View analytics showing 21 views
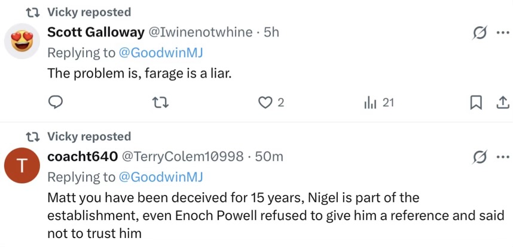This screenshot has height=247, width=513. pyautogui.click(x=378, y=103)
